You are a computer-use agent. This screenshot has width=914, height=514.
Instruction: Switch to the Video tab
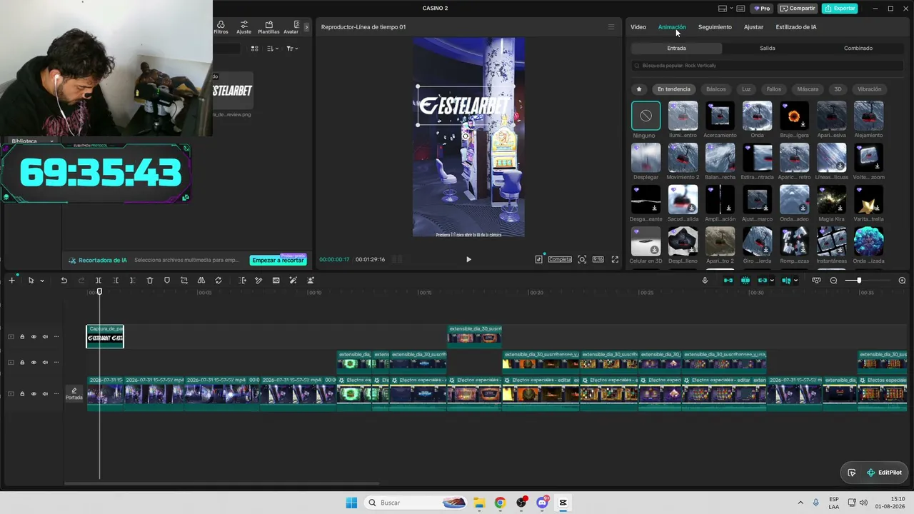[638, 27]
